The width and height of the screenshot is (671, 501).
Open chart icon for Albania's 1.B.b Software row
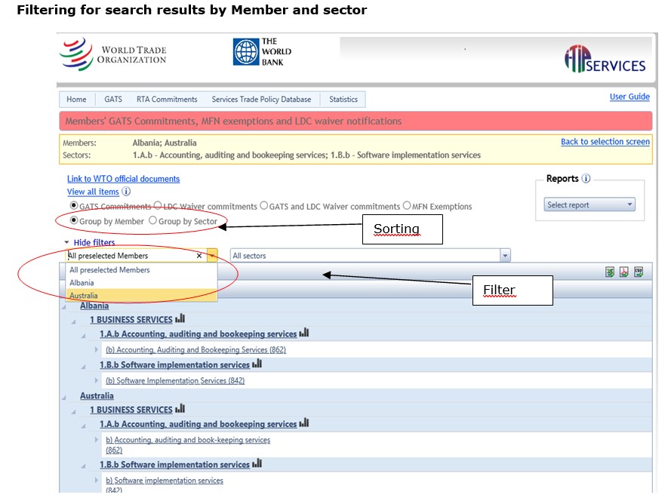[x=257, y=364]
